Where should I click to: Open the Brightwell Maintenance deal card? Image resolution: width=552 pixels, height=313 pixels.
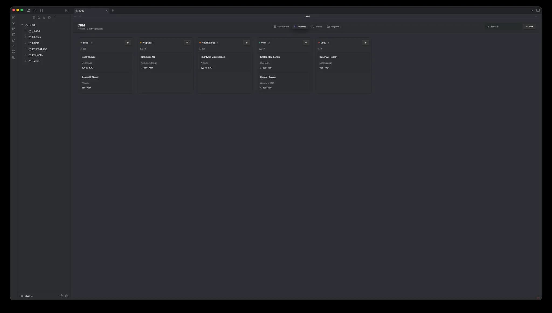[x=225, y=62]
